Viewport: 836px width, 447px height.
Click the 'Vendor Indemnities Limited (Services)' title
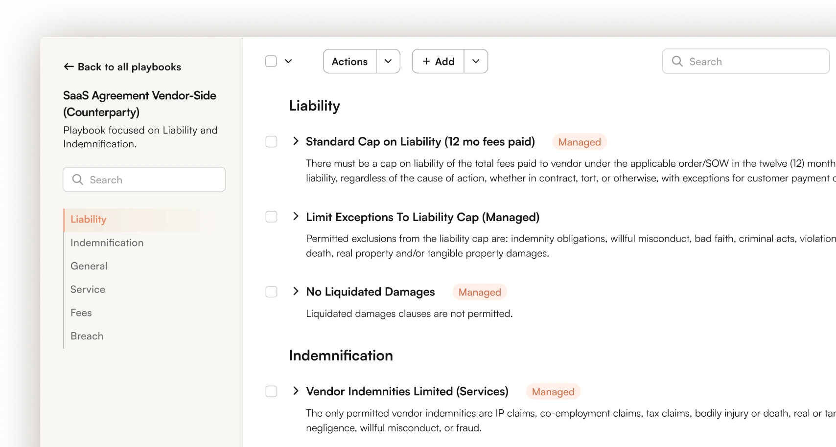pyautogui.click(x=407, y=391)
